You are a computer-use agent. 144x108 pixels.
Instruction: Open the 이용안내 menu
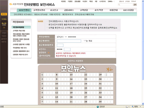coord(113,10)
